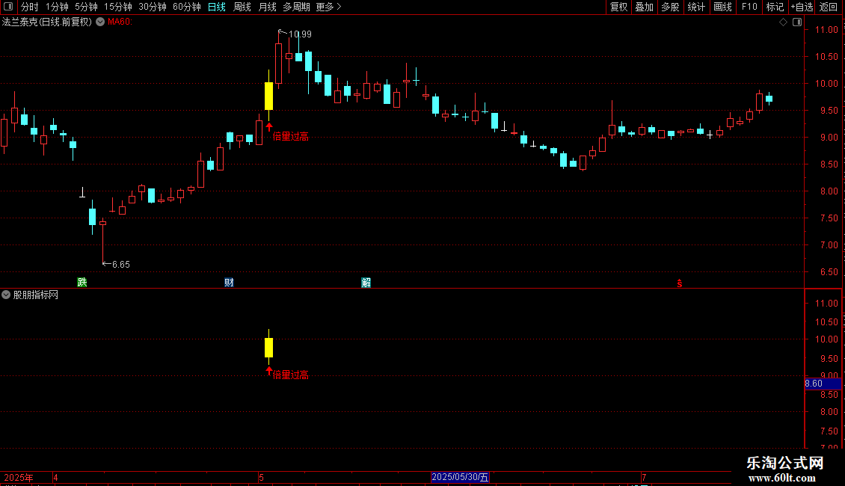
Task: Click the 法兰泰克(日线.前复权) chart title
Action: tap(47, 22)
